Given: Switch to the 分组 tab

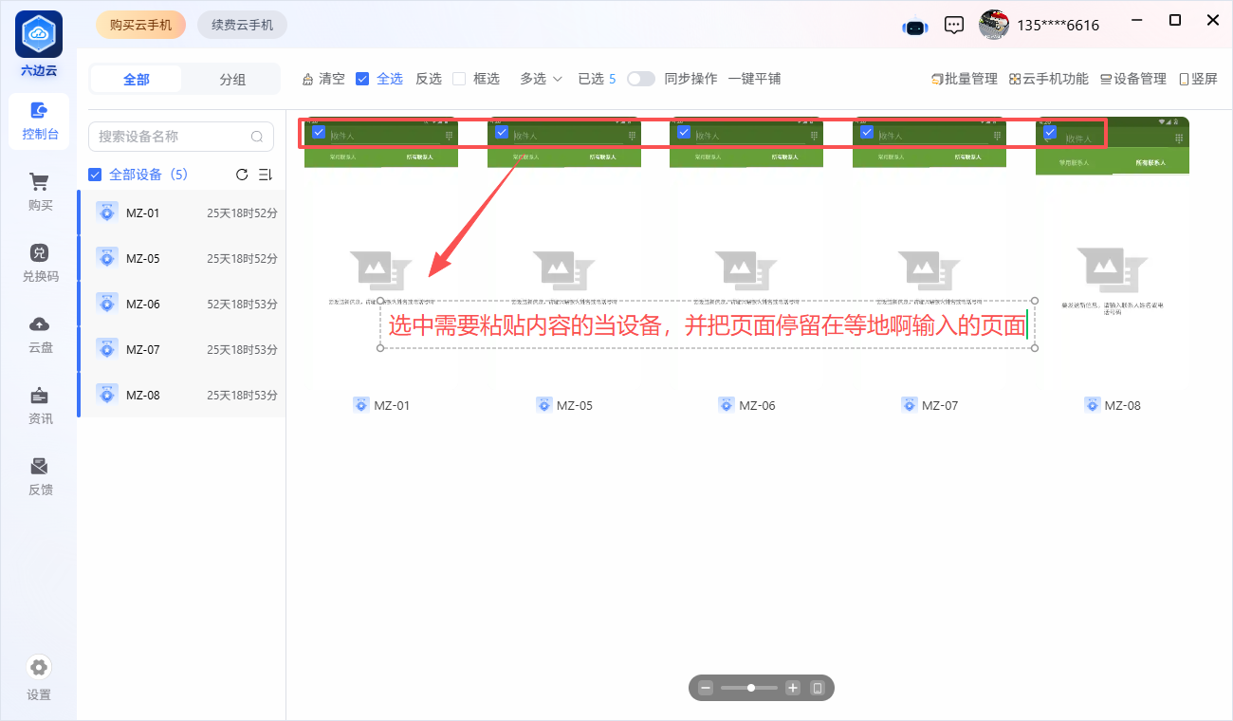Looking at the screenshot, I should tap(232, 80).
